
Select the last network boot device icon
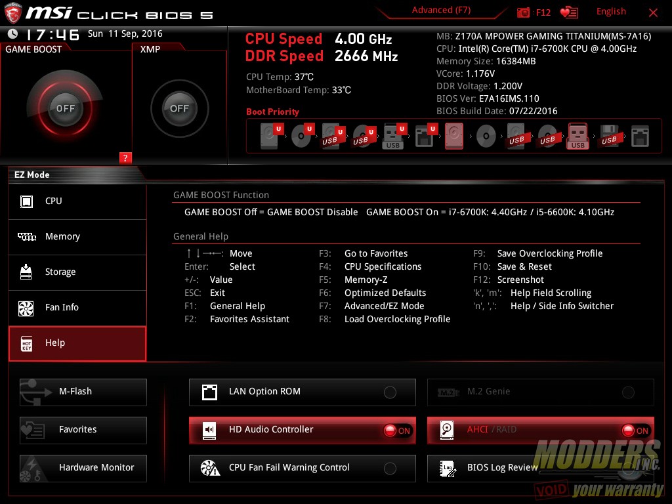640,136
